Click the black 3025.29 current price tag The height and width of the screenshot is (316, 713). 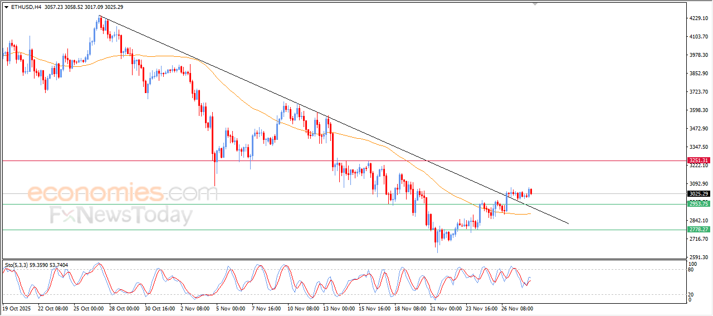click(x=698, y=194)
